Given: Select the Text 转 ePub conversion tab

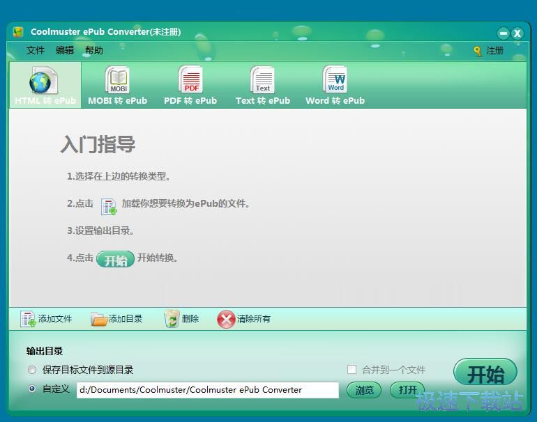Looking at the screenshot, I should pyautogui.click(x=263, y=85).
